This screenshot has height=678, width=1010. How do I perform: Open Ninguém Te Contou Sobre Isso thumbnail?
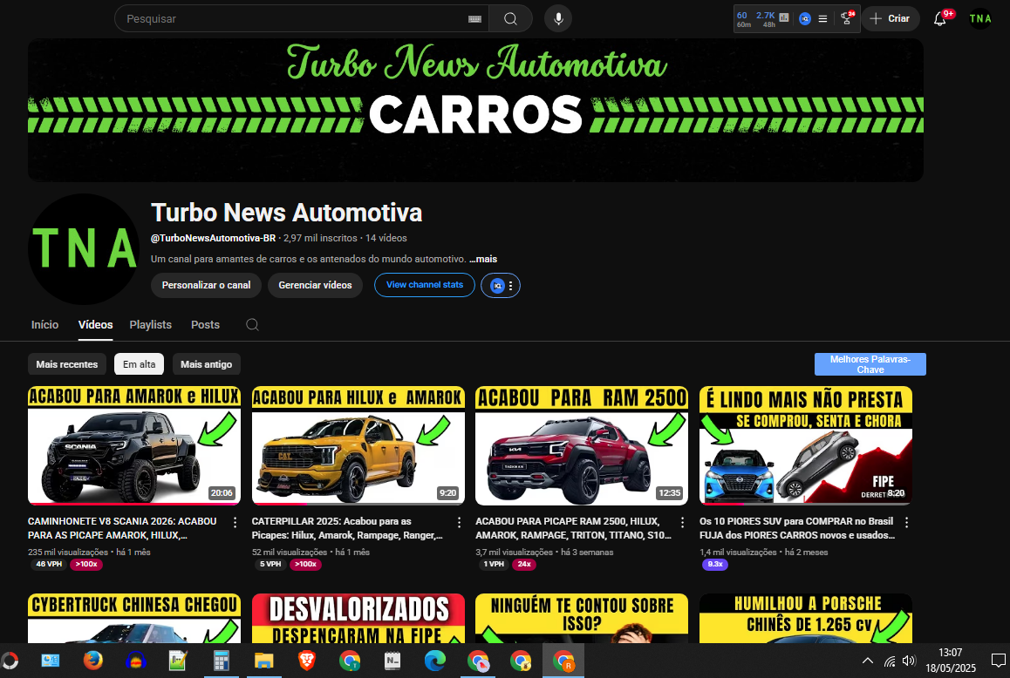[x=582, y=618]
